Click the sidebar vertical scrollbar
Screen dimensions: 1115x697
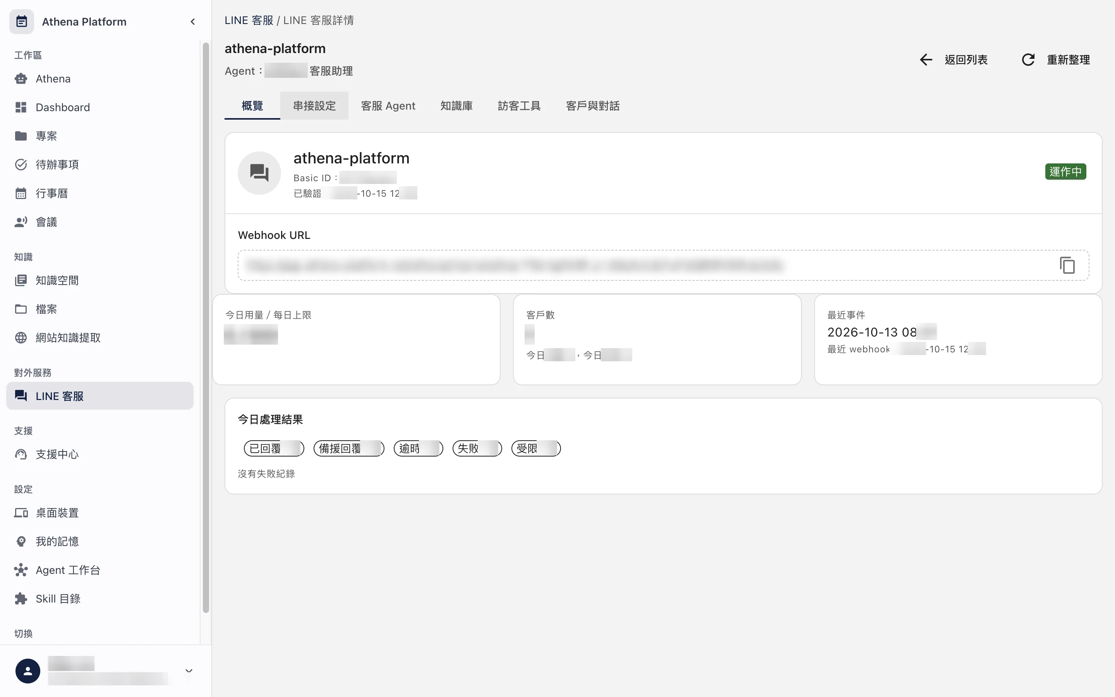(x=206, y=328)
